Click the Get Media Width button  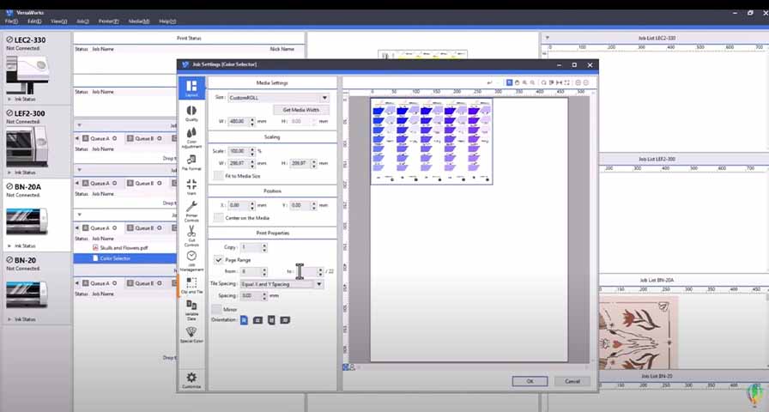[x=300, y=110]
